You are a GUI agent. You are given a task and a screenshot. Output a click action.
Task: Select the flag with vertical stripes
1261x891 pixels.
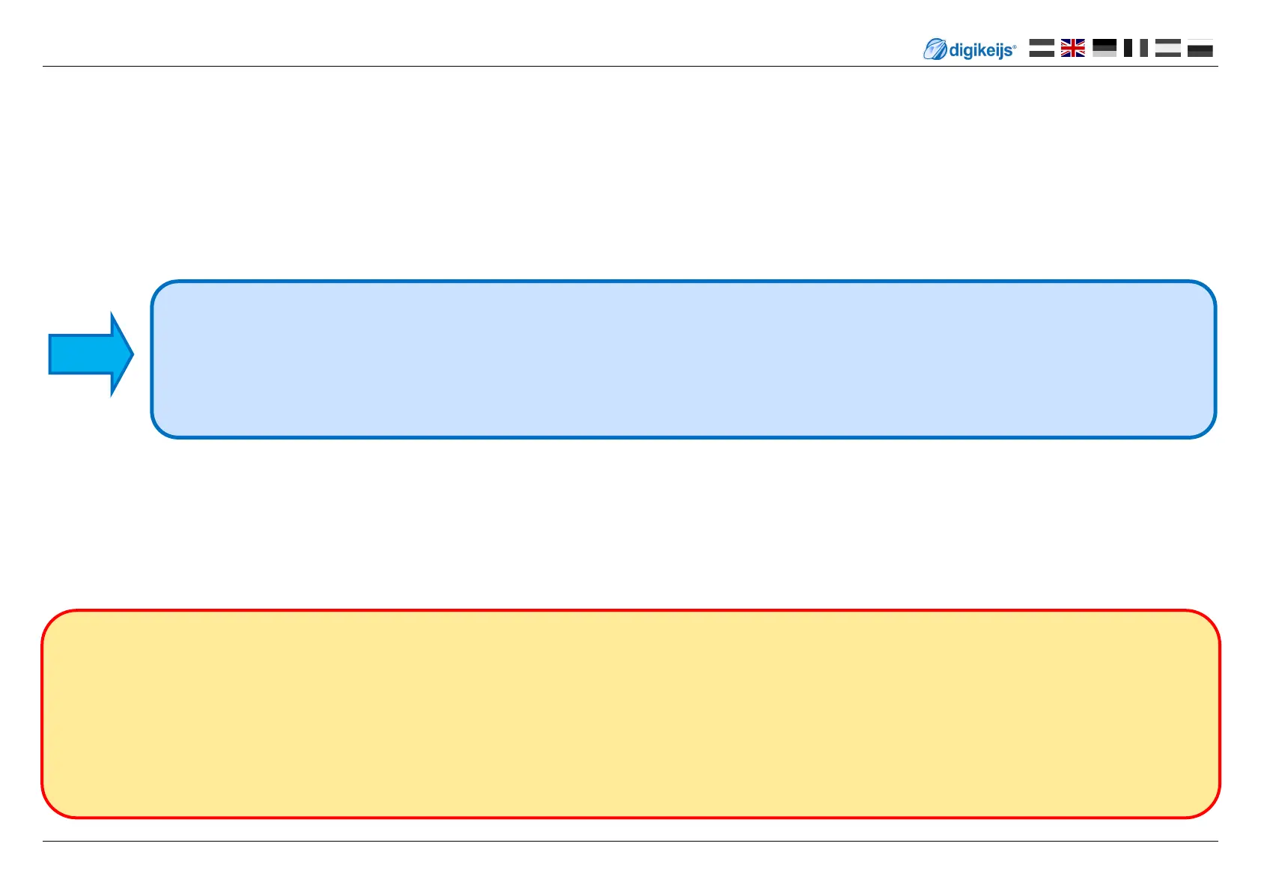tap(1135, 48)
